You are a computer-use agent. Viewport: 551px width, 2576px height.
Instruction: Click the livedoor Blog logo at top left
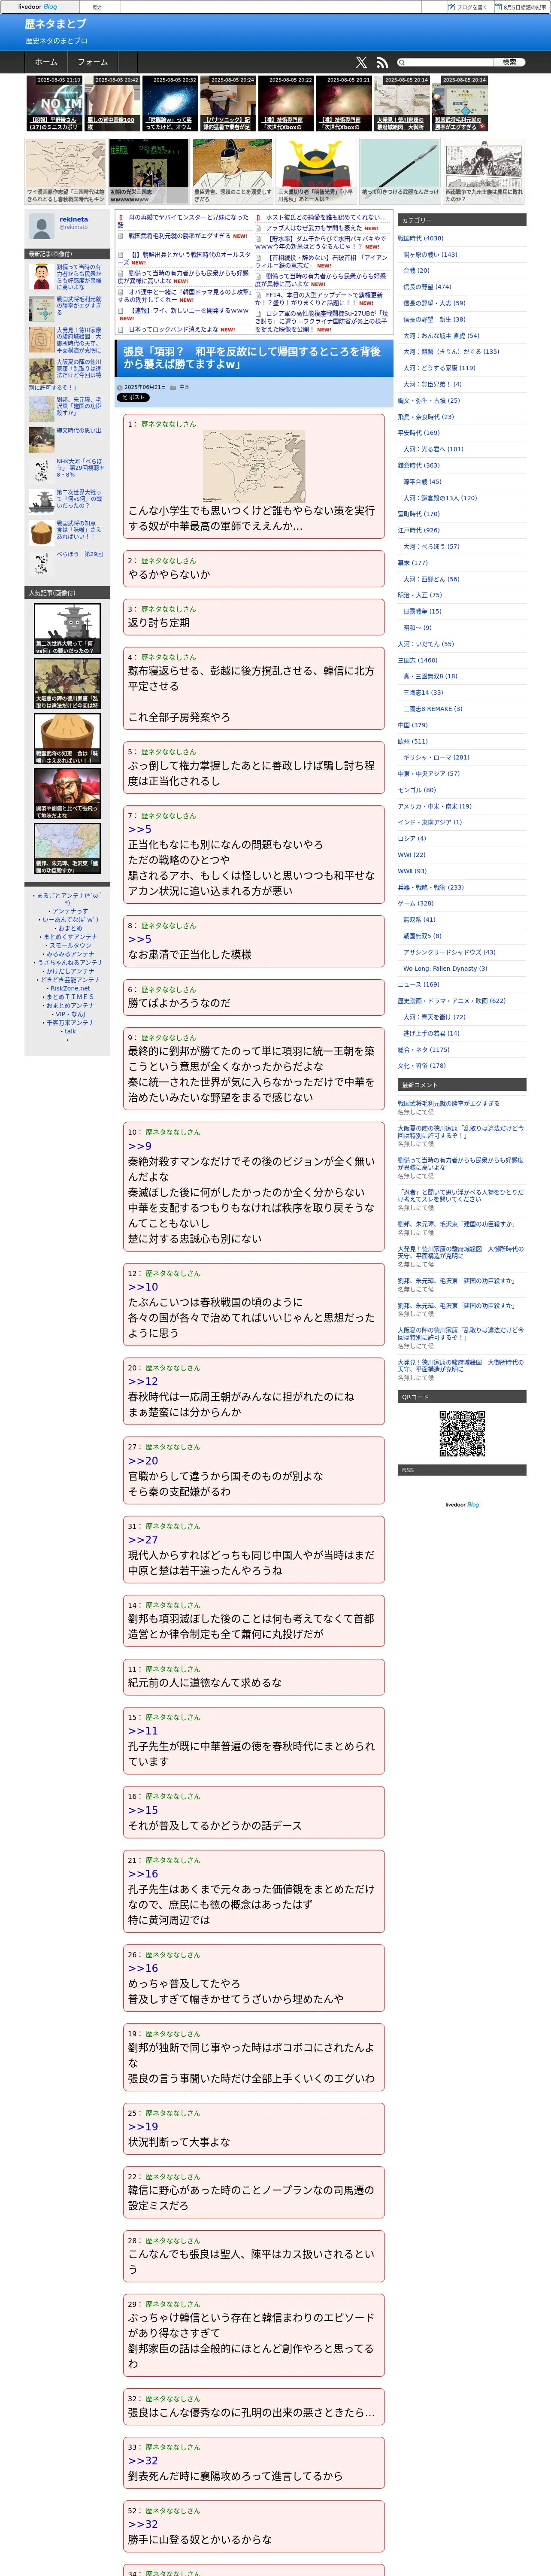click(37, 6)
